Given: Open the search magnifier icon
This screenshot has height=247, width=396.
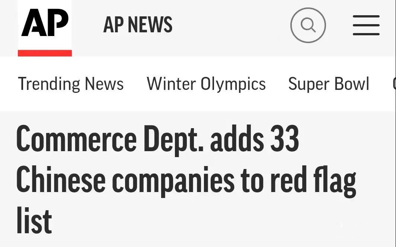Looking at the screenshot, I should (x=308, y=25).
